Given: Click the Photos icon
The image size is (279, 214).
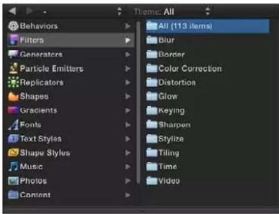Looking at the screenshot, I should pyautogui.click(x=13, y=181).
